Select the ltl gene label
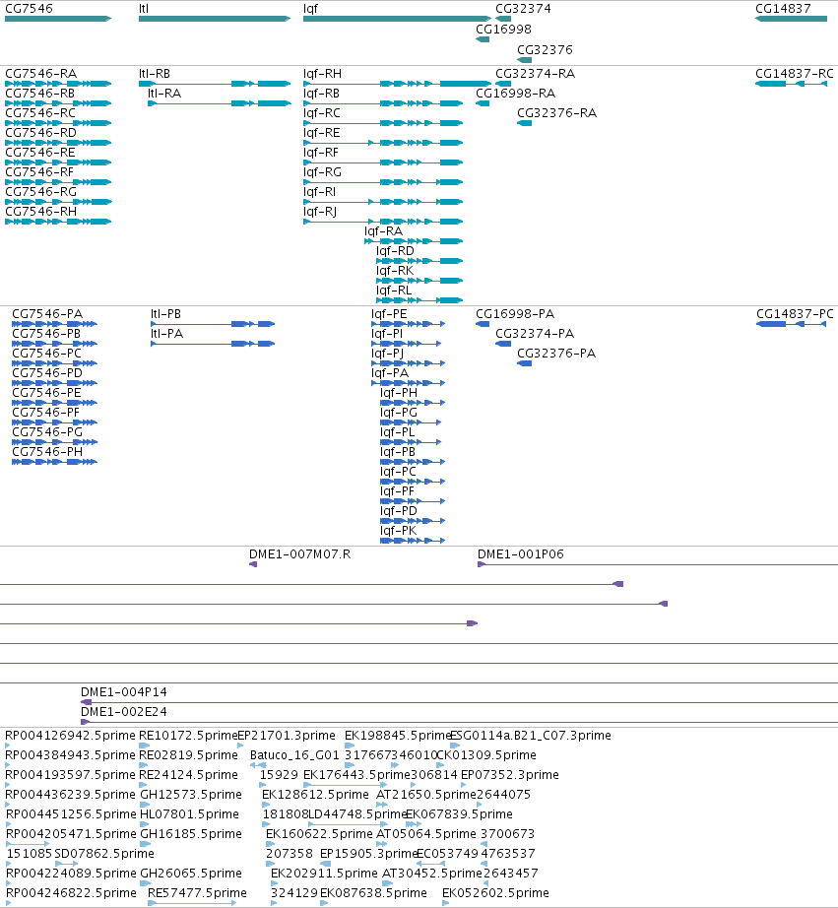838x908 pixels. tap(144, 9)
